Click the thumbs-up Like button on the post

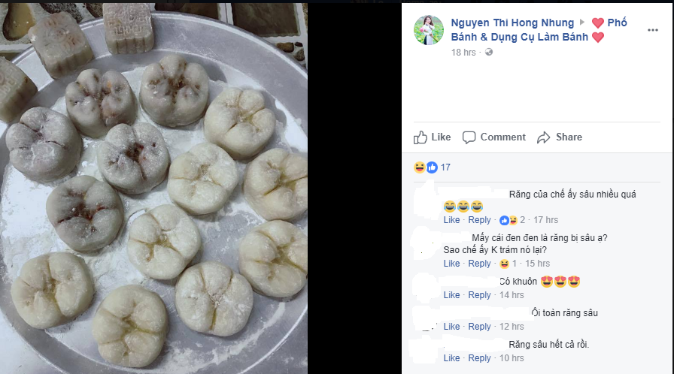421,137
